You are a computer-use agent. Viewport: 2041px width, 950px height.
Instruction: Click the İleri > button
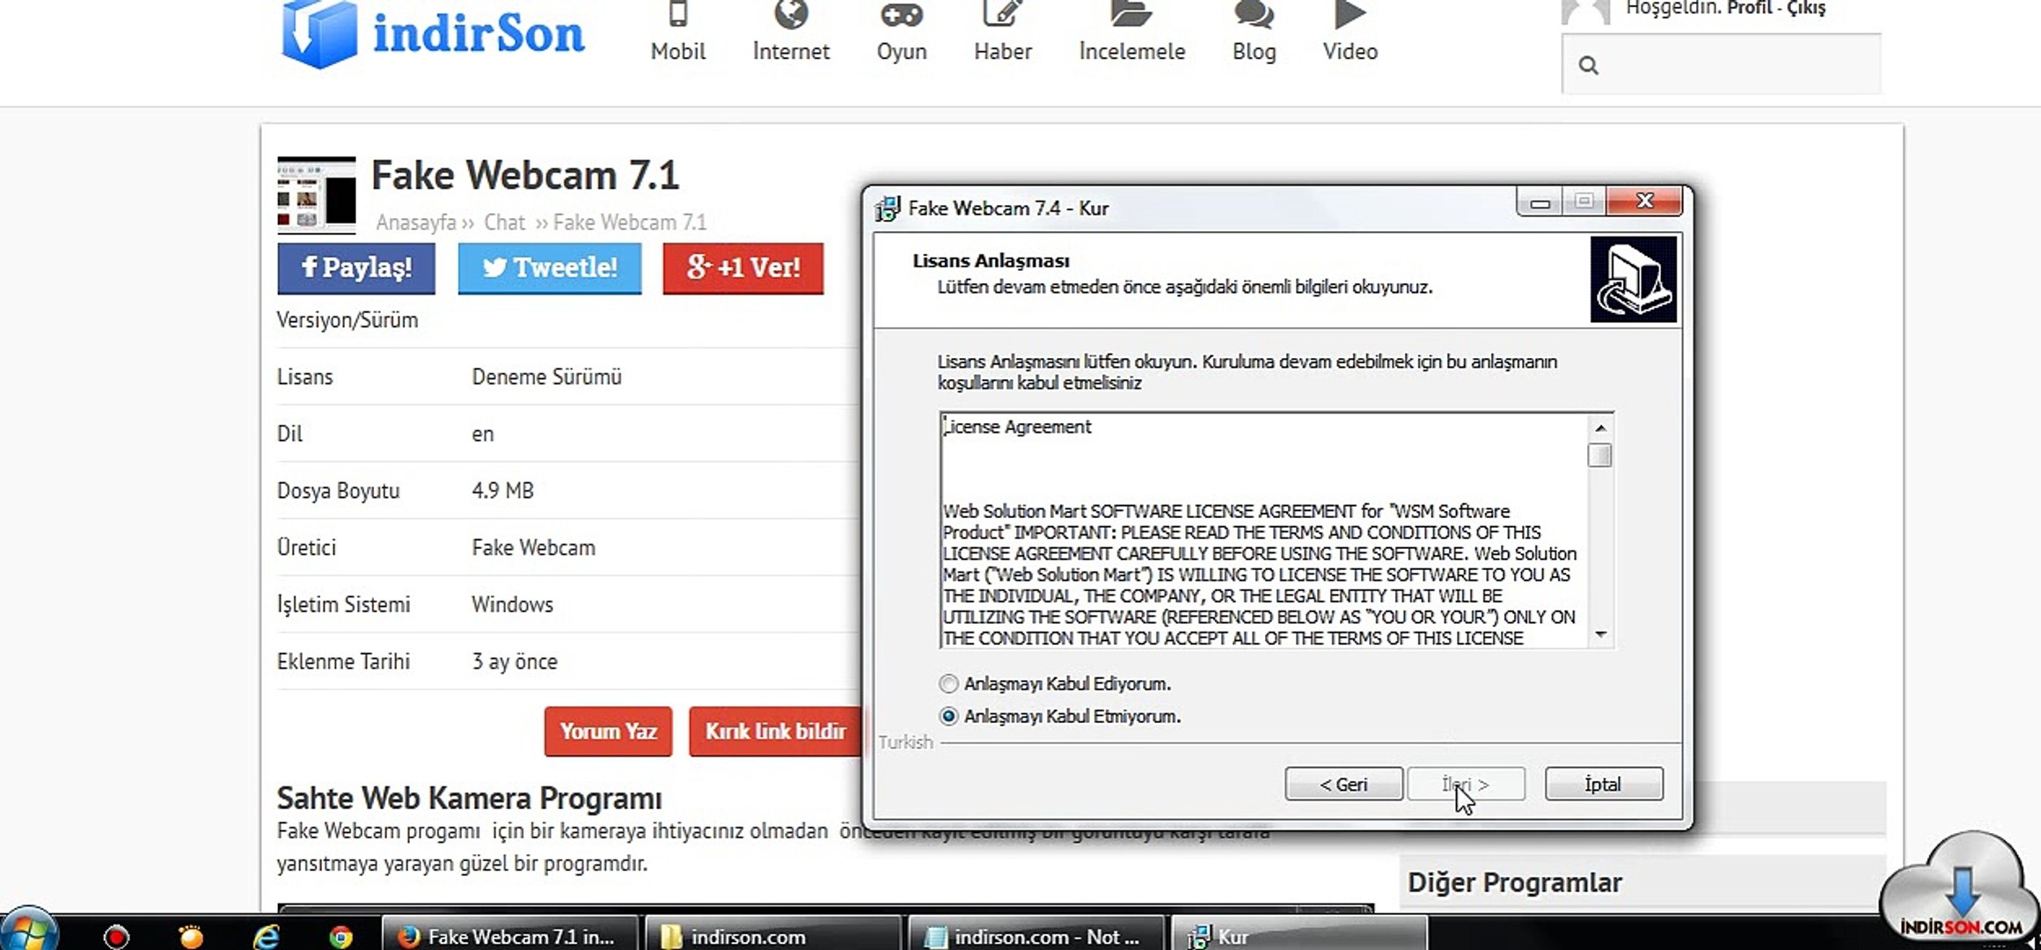pos(1466,784)
